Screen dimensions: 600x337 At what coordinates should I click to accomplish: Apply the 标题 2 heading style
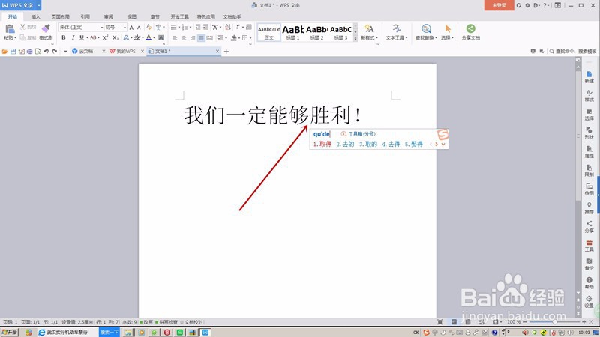(x=316, y=32)
